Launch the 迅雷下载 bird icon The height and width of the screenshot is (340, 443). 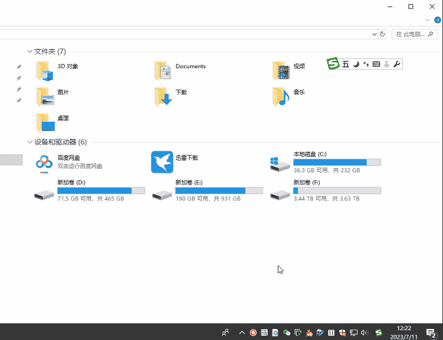pos(162,162)
